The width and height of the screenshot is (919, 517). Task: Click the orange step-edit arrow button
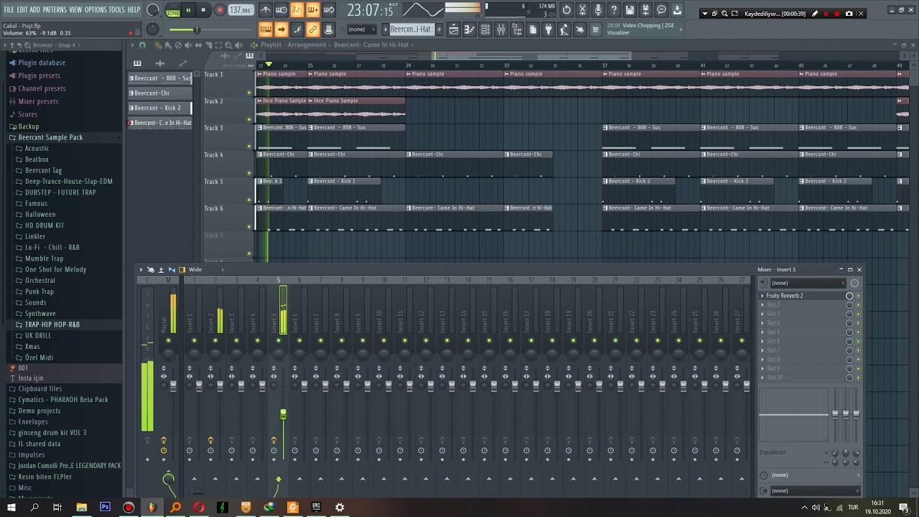pyautogui.click(x=281, y=29)
